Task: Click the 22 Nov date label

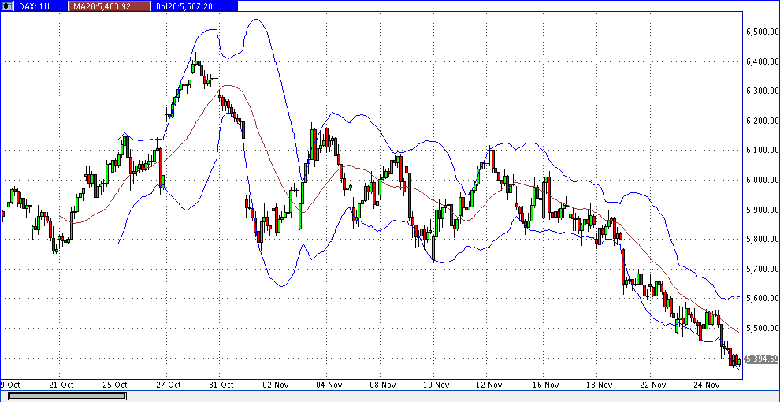Action: pyautogui.click(x=652, y=385)
